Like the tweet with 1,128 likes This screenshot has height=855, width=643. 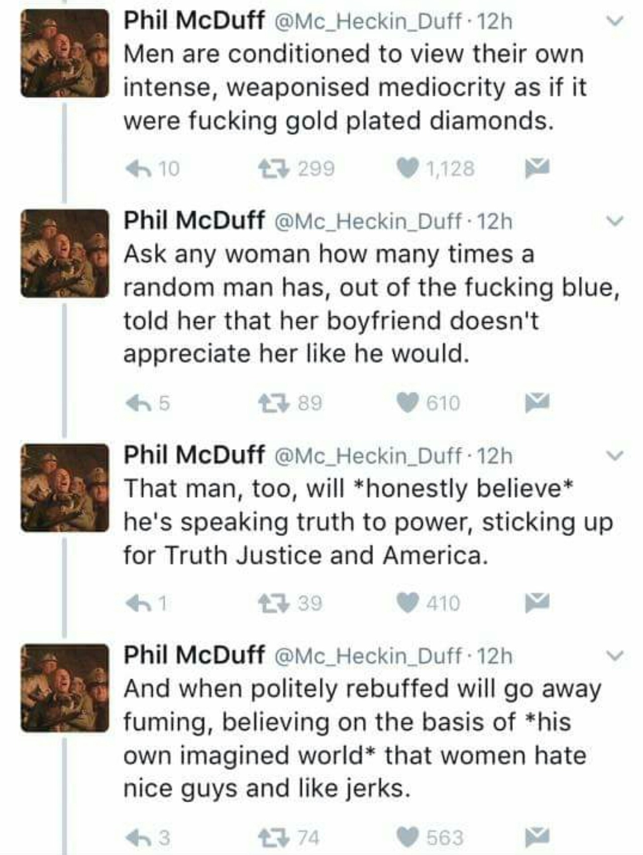(x=408, y=168)
